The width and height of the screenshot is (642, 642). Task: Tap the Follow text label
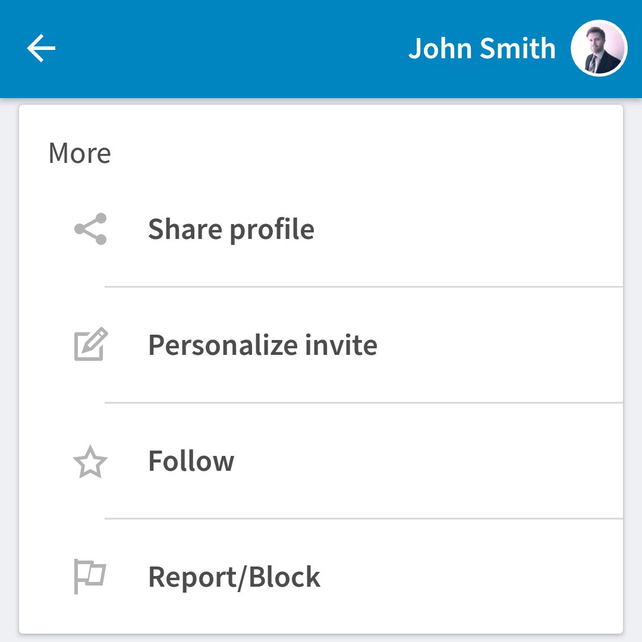coord(191,461)
